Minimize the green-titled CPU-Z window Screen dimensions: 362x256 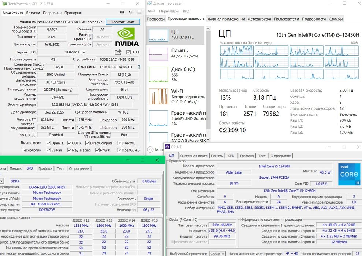point(128,160)
